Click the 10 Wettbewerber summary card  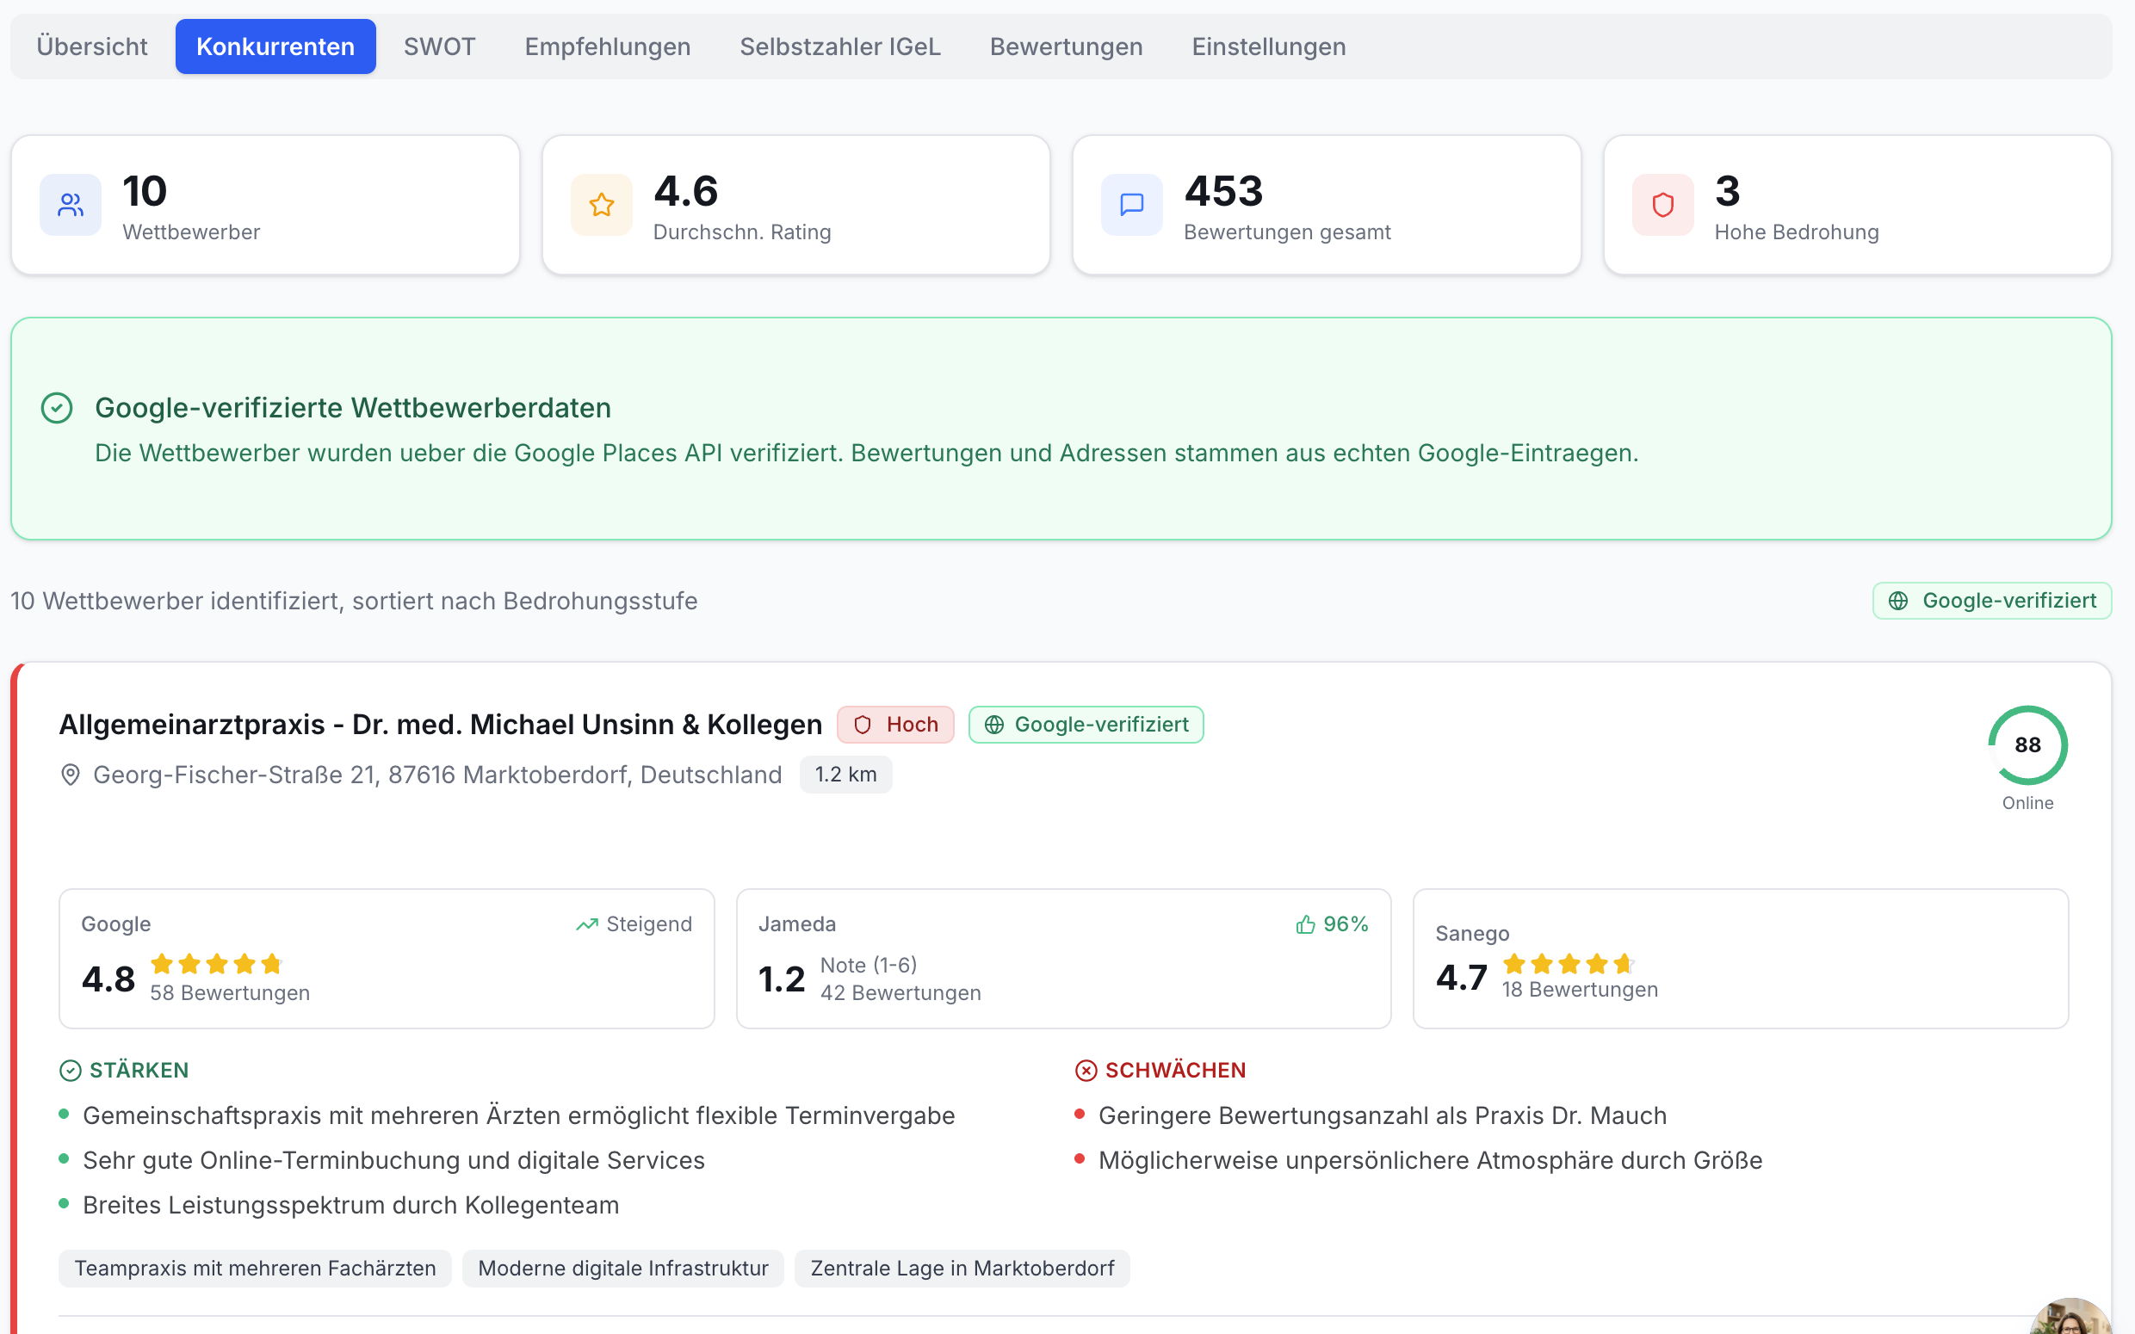[x=265, y=205]
